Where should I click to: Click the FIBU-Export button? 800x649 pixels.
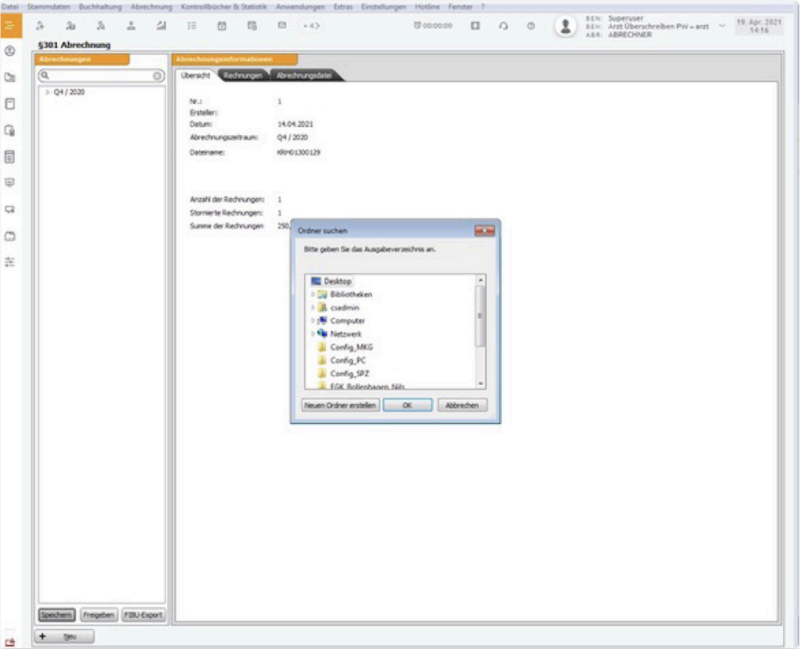(144, 615)
